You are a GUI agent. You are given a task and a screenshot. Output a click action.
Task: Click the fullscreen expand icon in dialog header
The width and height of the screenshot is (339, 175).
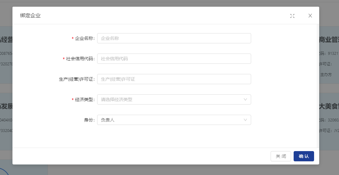(x=292, y=16)
